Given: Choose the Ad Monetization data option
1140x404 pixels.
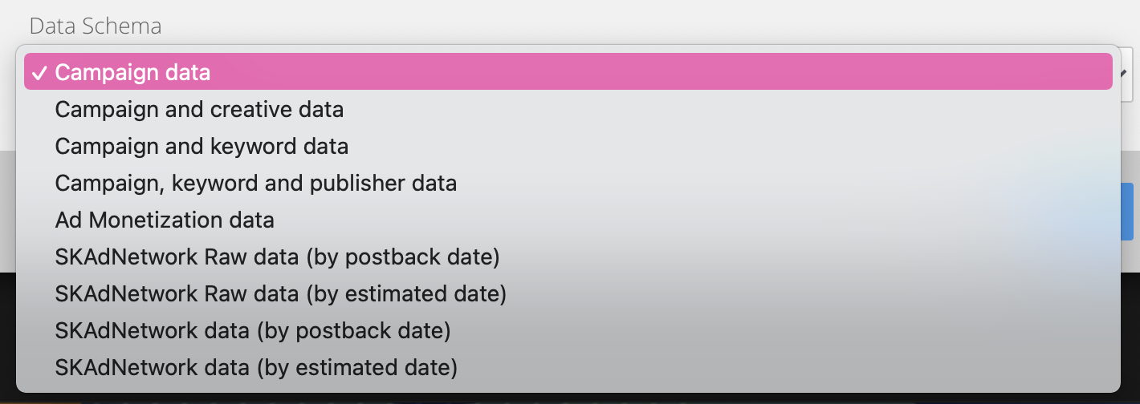Looking at the screenshot, I should [x=165, y=220].
